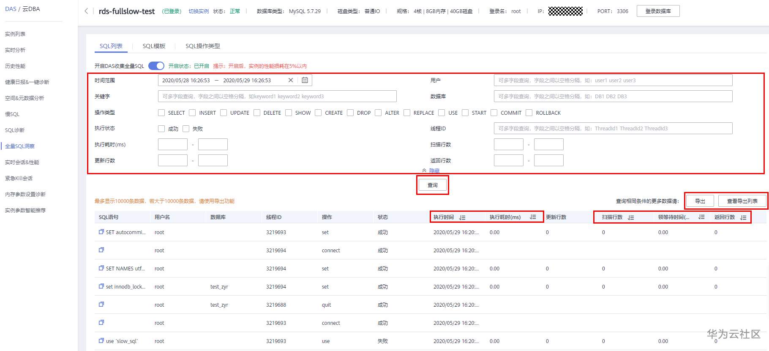Screen dimensions: 769x351
Task: Check the DROP operation type
Action: pyautogui.click(x=350, y=113)
